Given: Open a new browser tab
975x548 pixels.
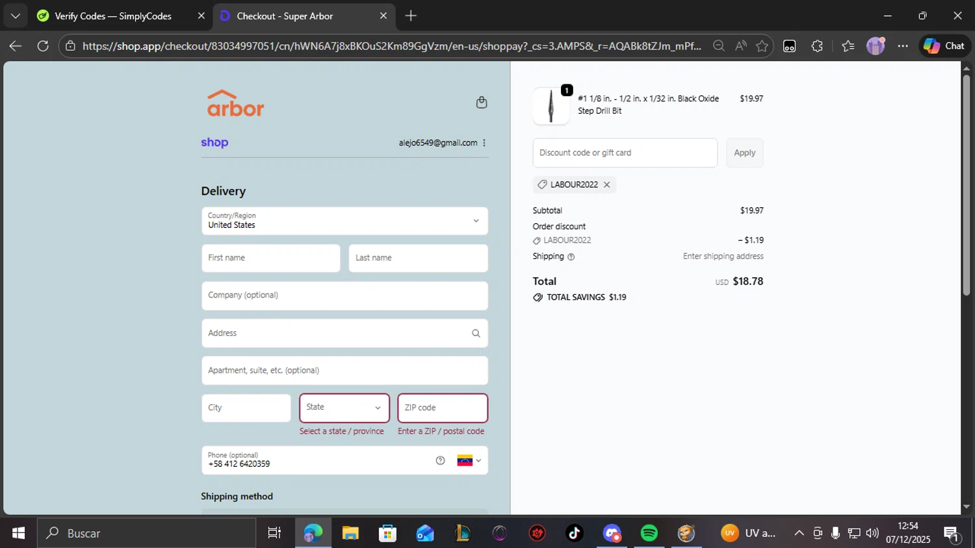Looking at the screenshot, I should pyautogui.click(x=411, y=16).
